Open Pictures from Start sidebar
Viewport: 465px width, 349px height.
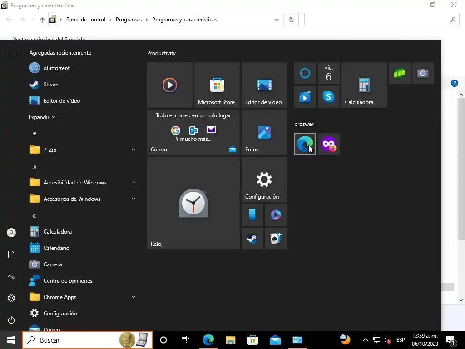[x=11, y=276]
